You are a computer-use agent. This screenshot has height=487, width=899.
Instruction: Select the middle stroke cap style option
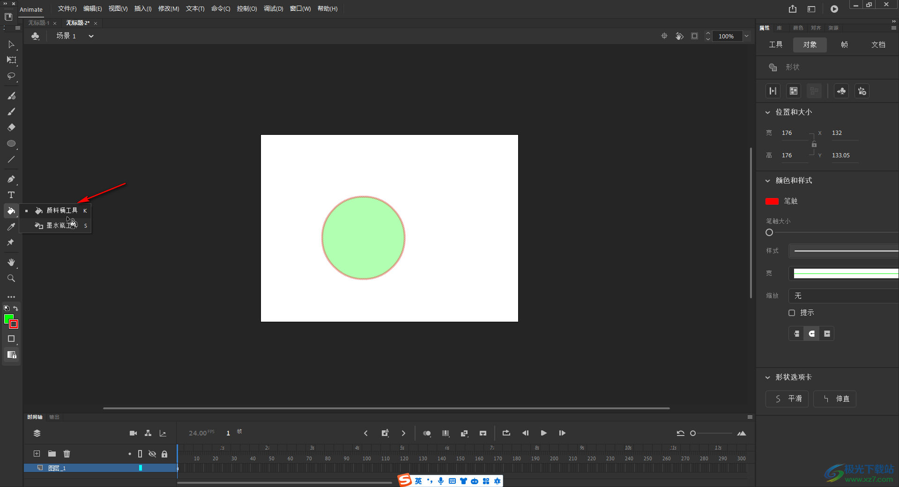coord(812,334)
